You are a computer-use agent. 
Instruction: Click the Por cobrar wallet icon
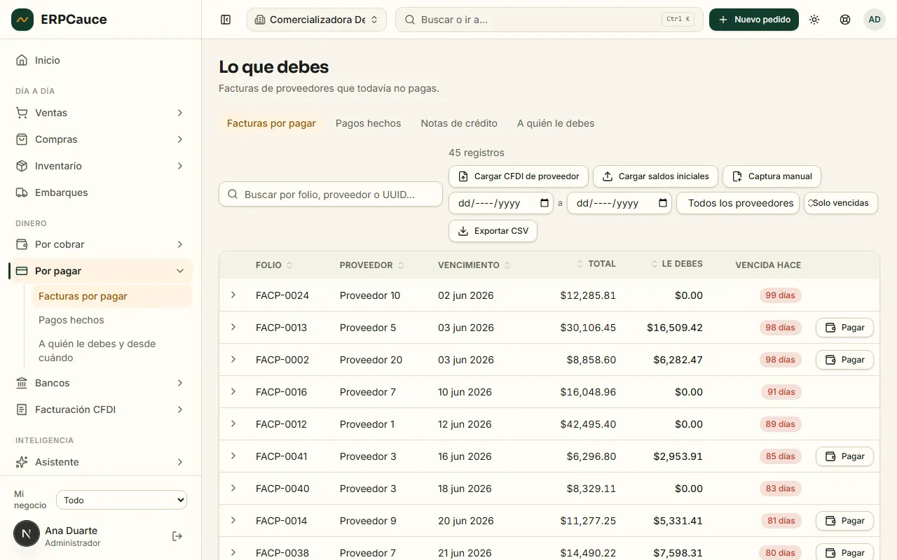[22, 244]
